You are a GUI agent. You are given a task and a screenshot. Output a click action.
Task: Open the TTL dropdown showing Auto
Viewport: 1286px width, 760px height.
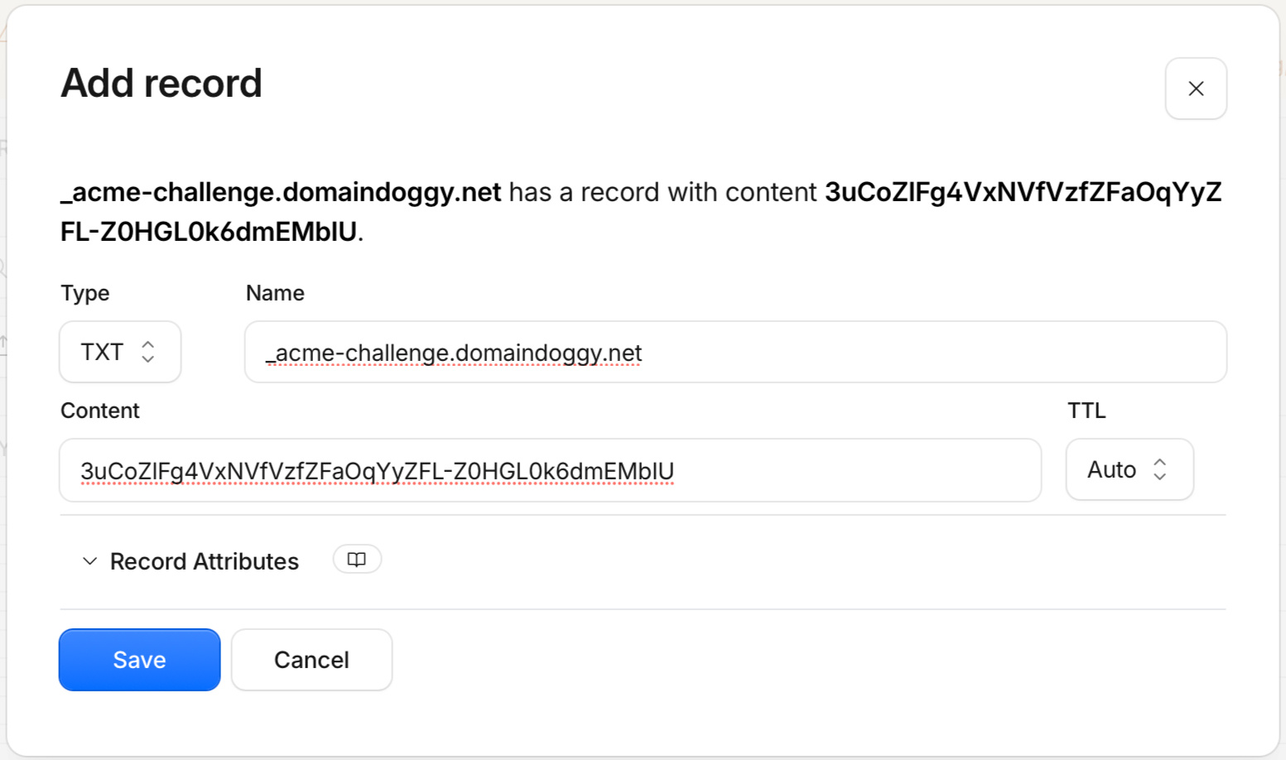point(1129,469)
